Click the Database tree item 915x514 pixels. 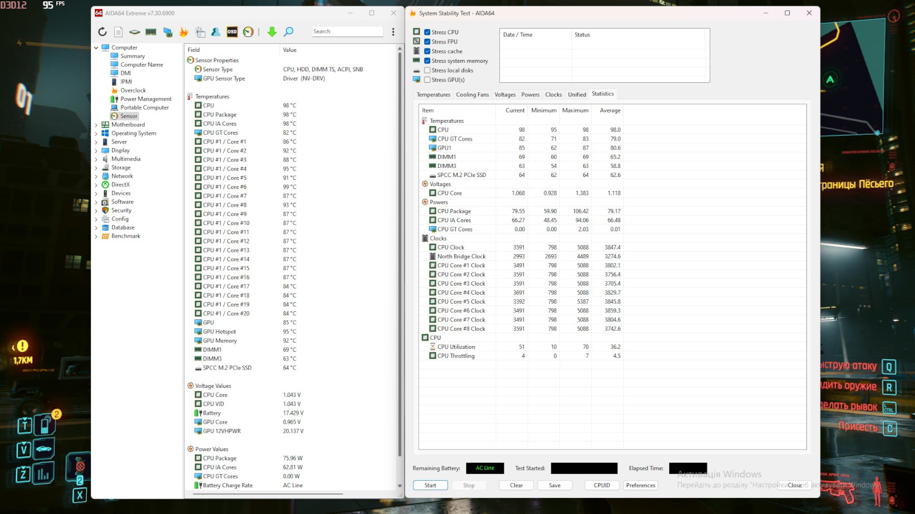click(x=122, y=227)
